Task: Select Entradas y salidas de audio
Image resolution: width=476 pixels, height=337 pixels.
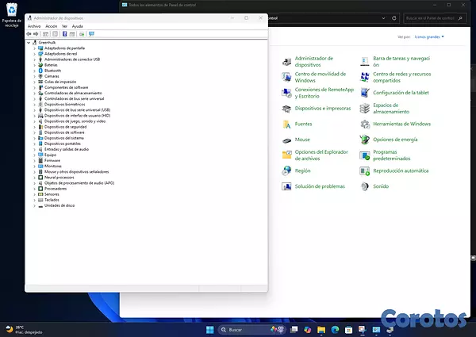Action: [67, 149]
